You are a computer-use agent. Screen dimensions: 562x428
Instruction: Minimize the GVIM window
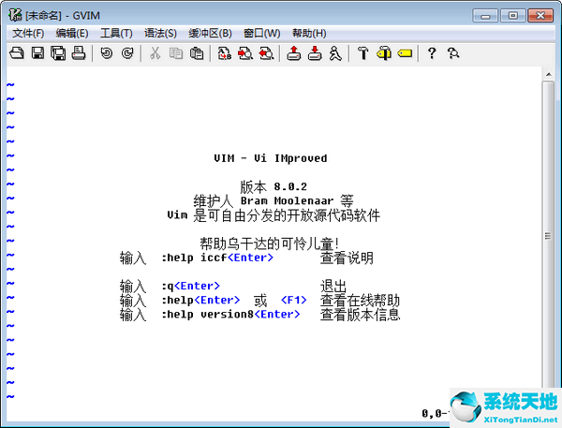pos(485,16)
